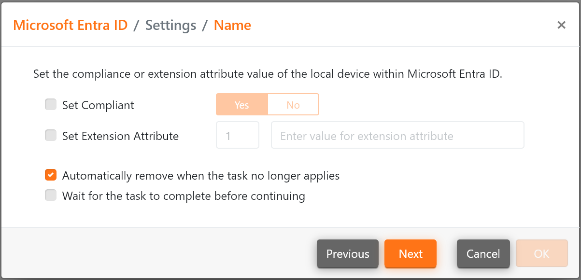Dismiss the dialog with the X
This screenshot has height=280, width=581.
click(x=561, y=25)
